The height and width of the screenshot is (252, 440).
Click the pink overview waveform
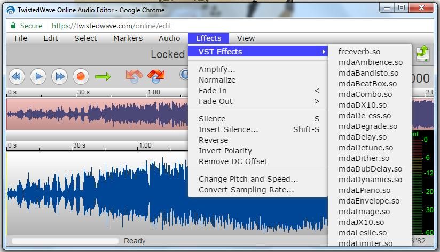97,114
